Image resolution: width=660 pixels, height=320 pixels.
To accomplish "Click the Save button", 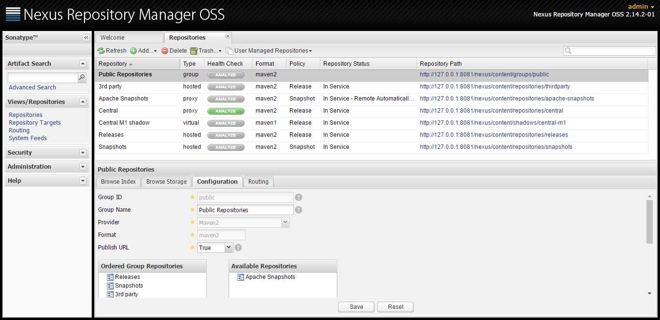I will (357, 307).
